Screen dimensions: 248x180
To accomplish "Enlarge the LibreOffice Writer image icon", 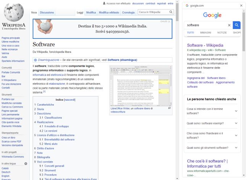I will [169, 108].
